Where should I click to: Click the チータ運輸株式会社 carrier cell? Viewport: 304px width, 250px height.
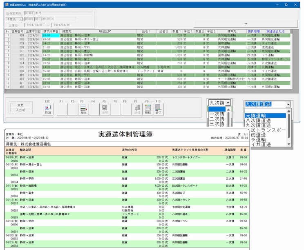[x=232, y=79]
